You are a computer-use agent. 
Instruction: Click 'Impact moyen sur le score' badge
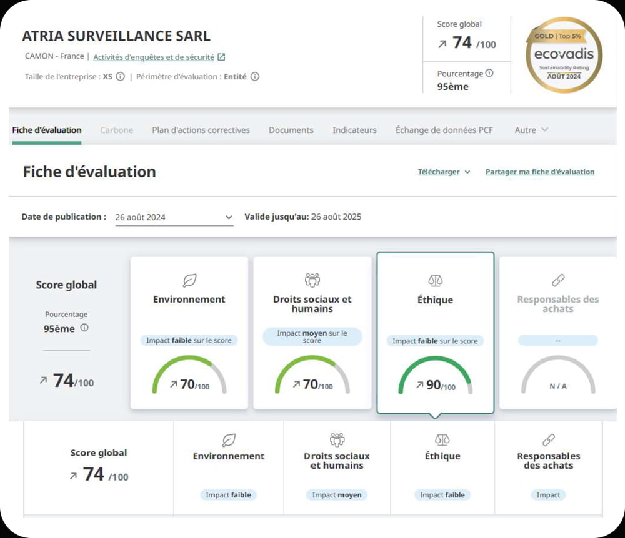pyautogui.click(x=312, y=336)
